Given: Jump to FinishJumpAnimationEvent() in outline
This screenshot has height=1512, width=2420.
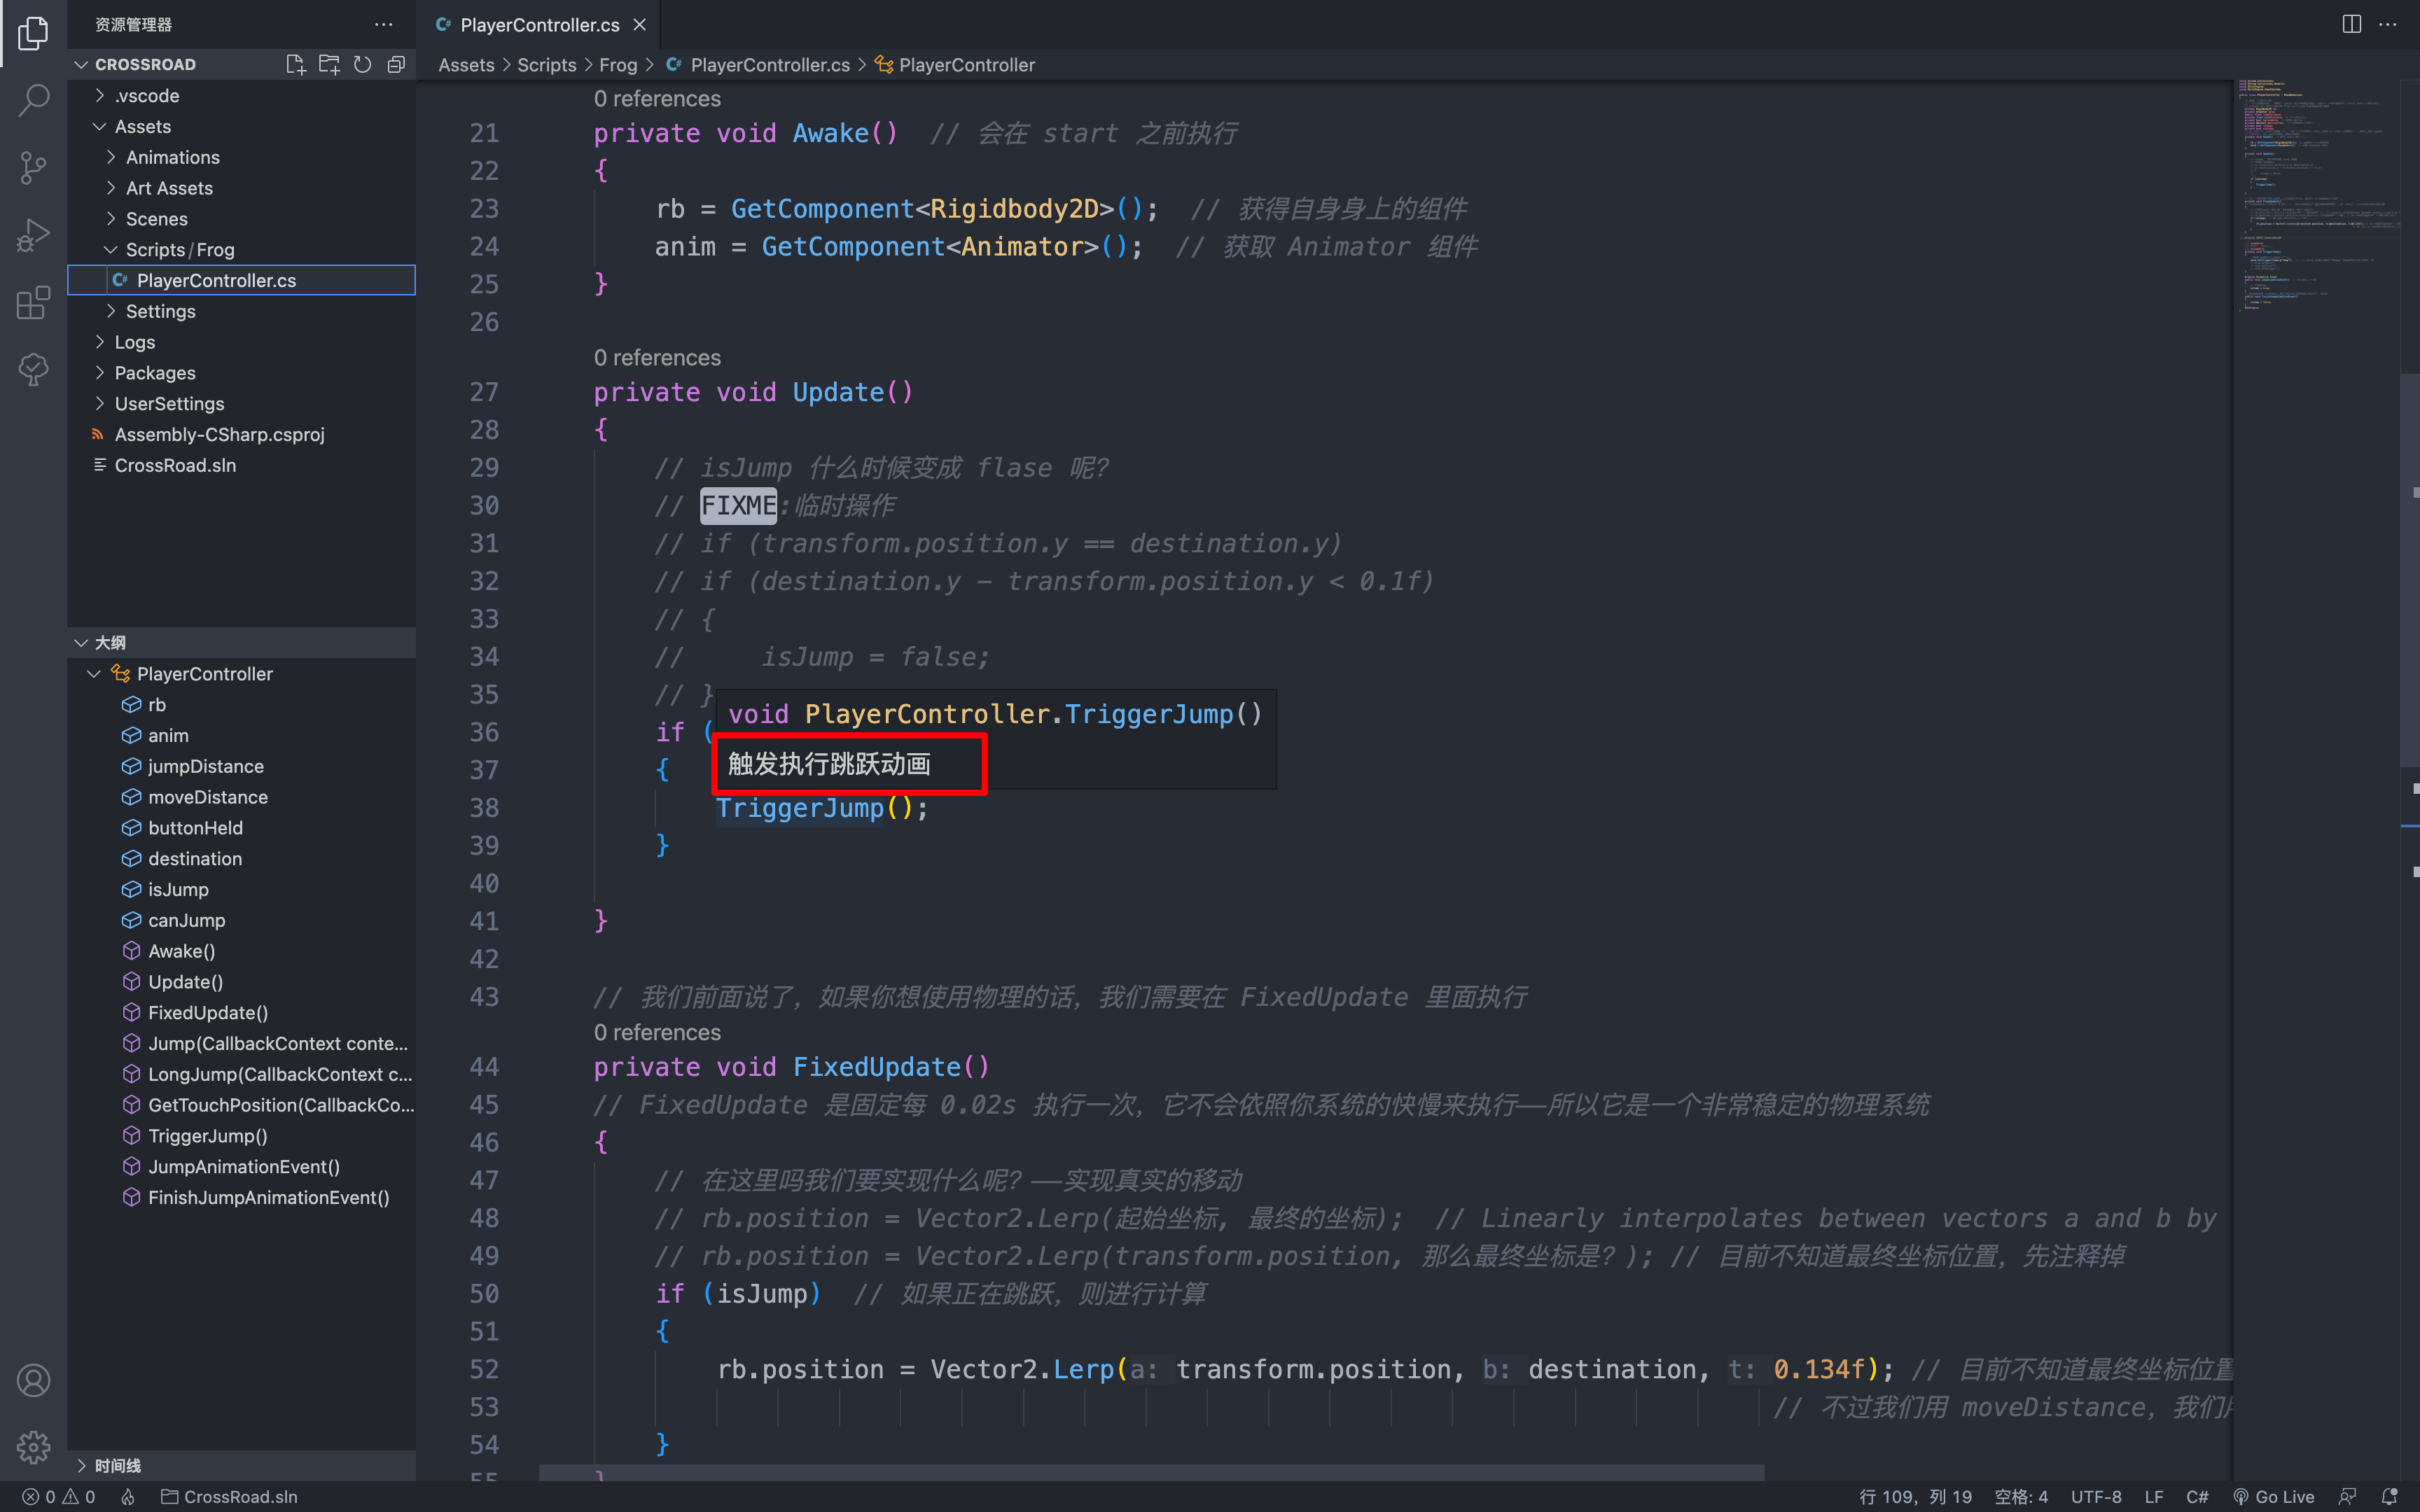Looking at the screenshot, I should coord(241,1198).
